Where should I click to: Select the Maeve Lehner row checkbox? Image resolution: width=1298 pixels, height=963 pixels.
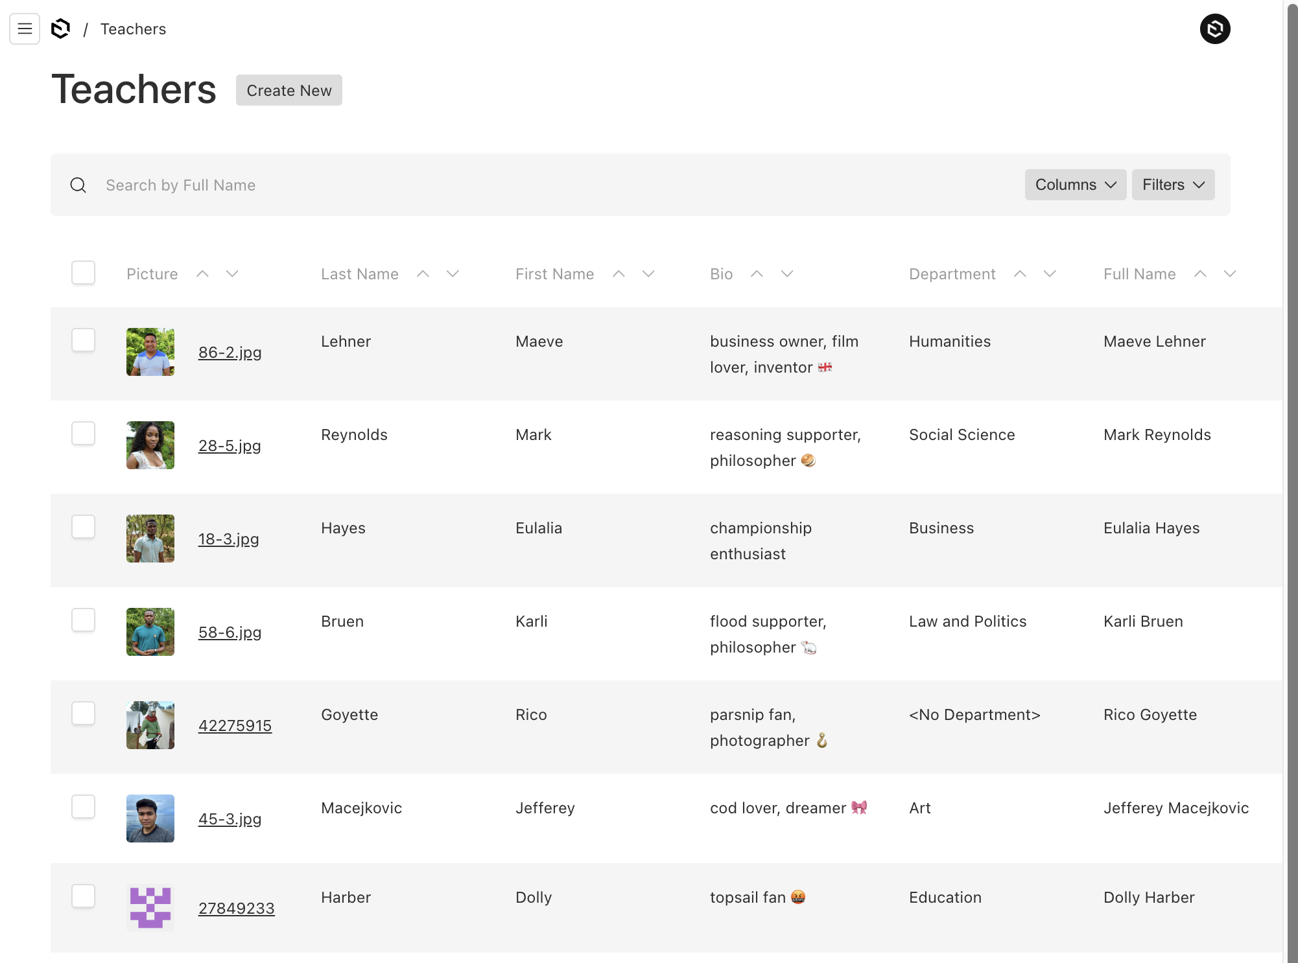tap(83, 340)
